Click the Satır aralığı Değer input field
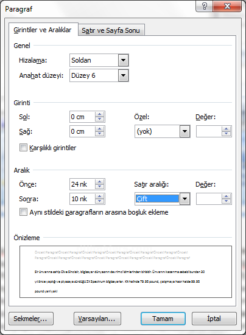 coord(209,199)
